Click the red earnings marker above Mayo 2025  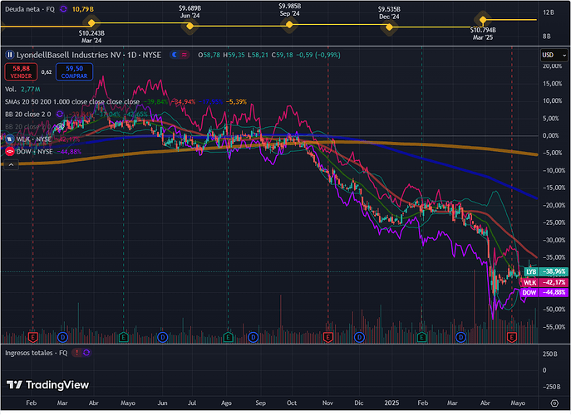[x=512, y=337]
